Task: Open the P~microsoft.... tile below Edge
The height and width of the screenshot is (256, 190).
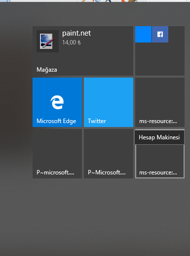Action: (x=57, y=154)
